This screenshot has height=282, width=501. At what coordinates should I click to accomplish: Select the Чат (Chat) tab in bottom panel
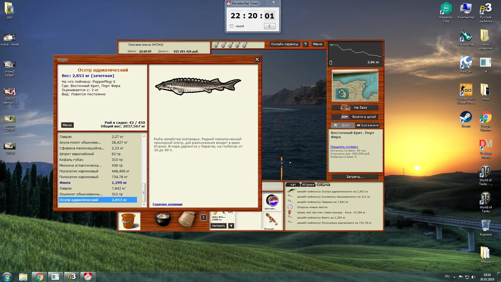coord(293,185)
